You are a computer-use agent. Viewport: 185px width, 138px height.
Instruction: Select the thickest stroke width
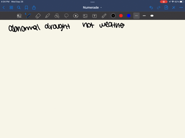pos(152,16)
